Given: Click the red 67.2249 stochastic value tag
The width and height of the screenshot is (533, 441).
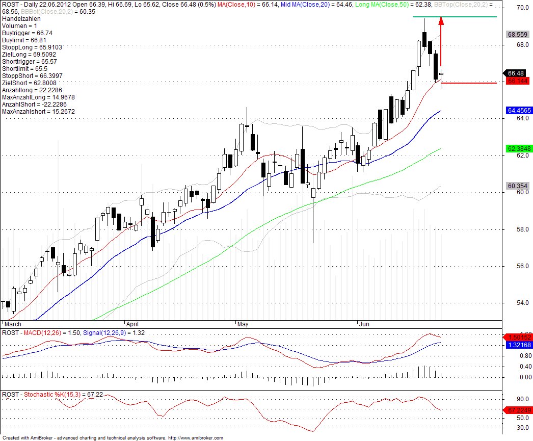Looking at the screenshot, I should point(518,410).
